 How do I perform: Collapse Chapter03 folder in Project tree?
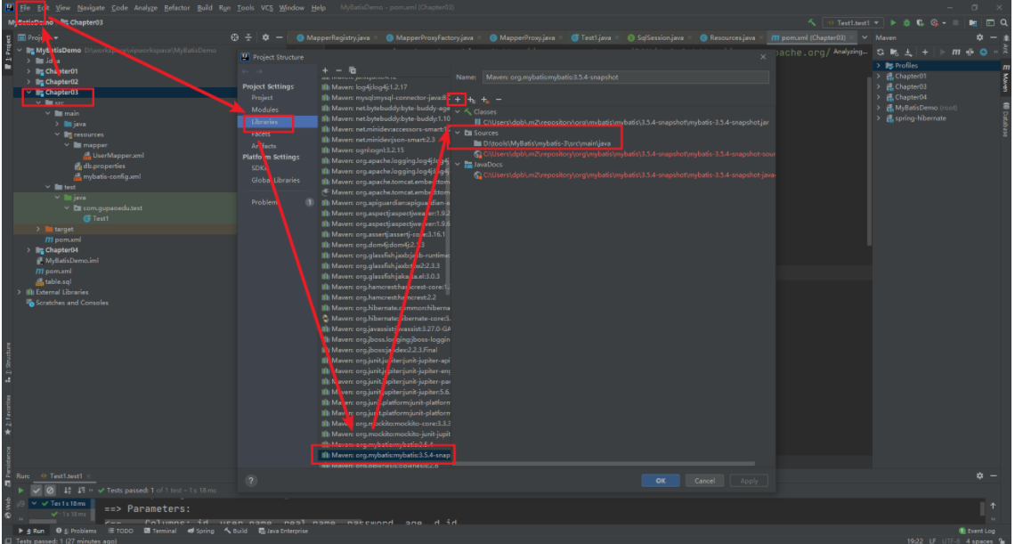point(28,93)
